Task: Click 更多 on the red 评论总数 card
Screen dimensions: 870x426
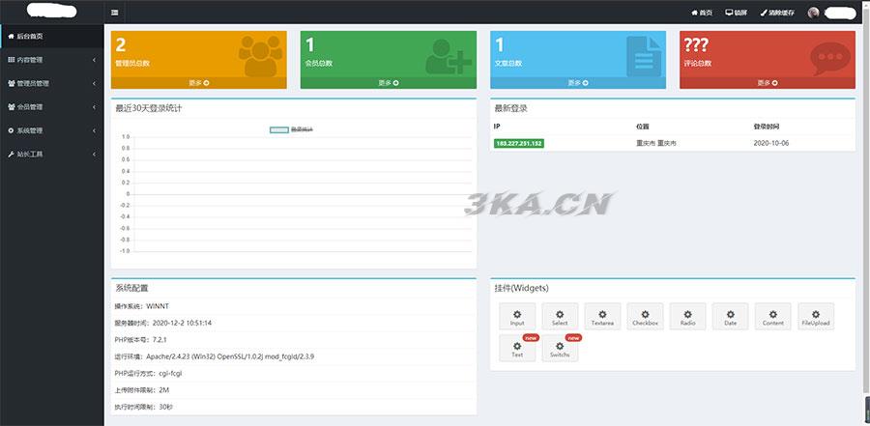Action: pyautogui.click(x=767, y=83)
